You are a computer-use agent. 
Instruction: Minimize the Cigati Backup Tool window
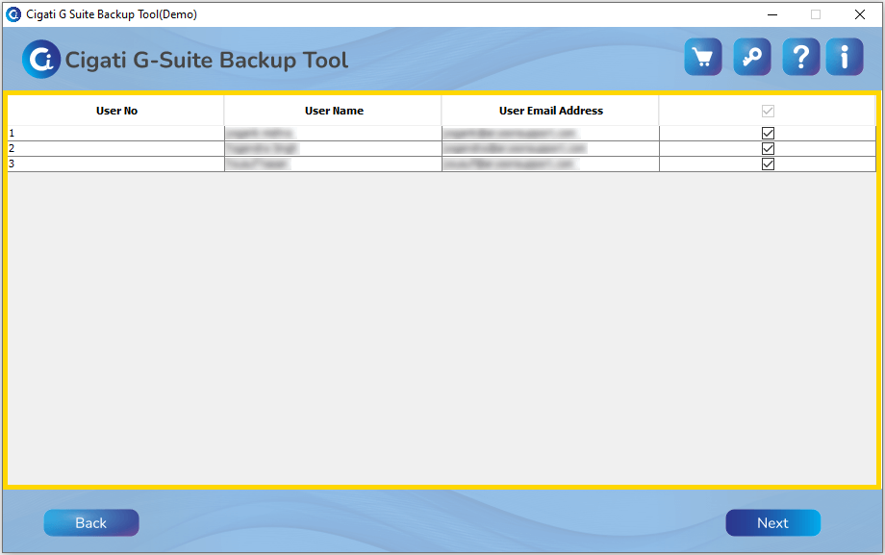pos(771,14)
